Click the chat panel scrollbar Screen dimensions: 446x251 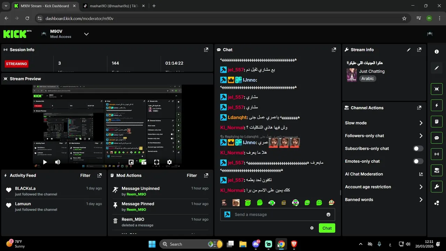click(x=340, y=193)
